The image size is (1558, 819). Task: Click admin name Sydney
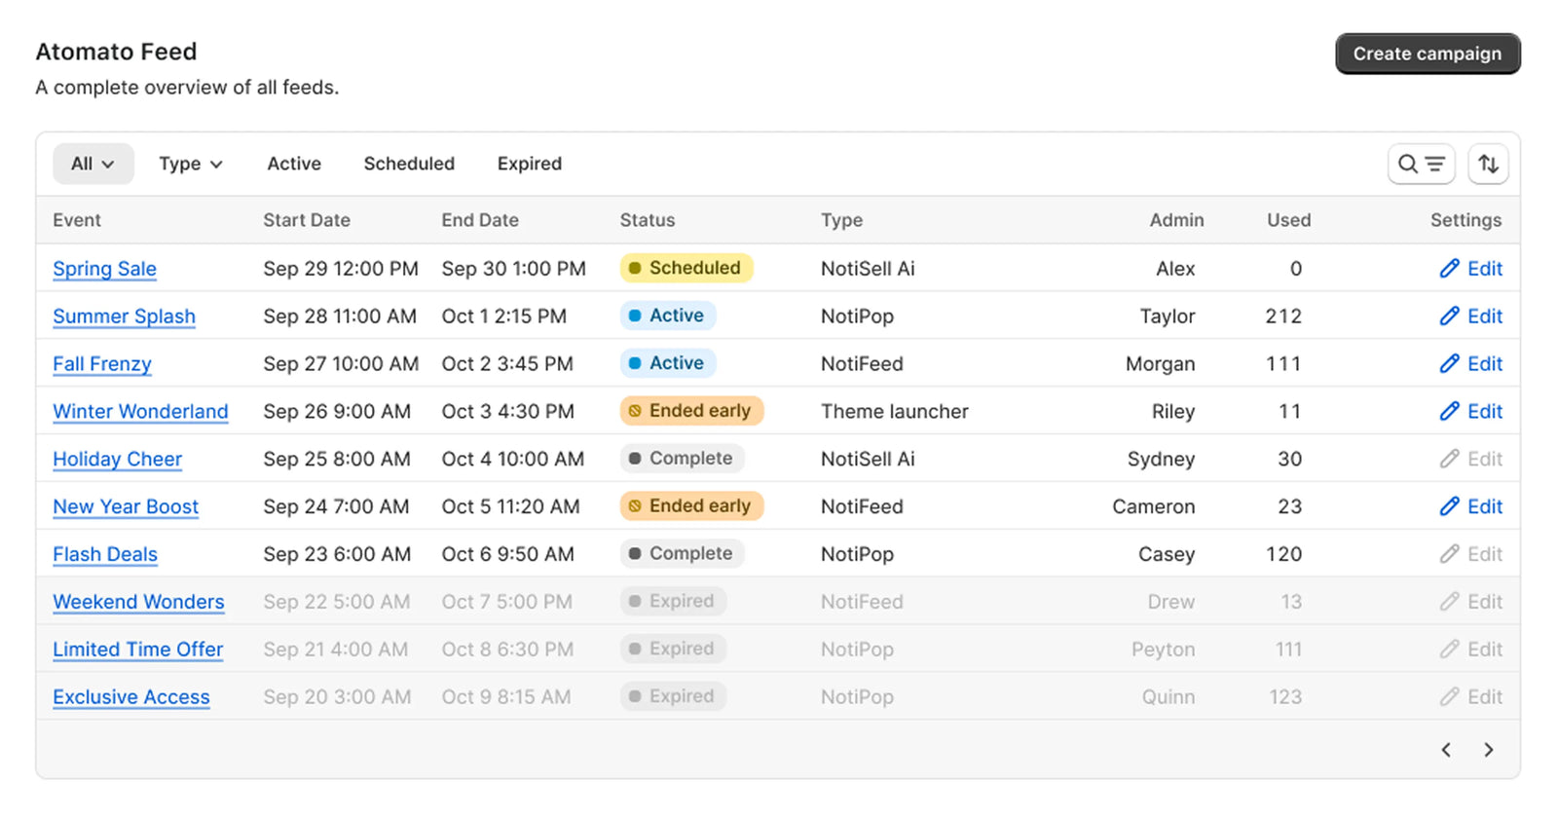tap(1161, 460)
